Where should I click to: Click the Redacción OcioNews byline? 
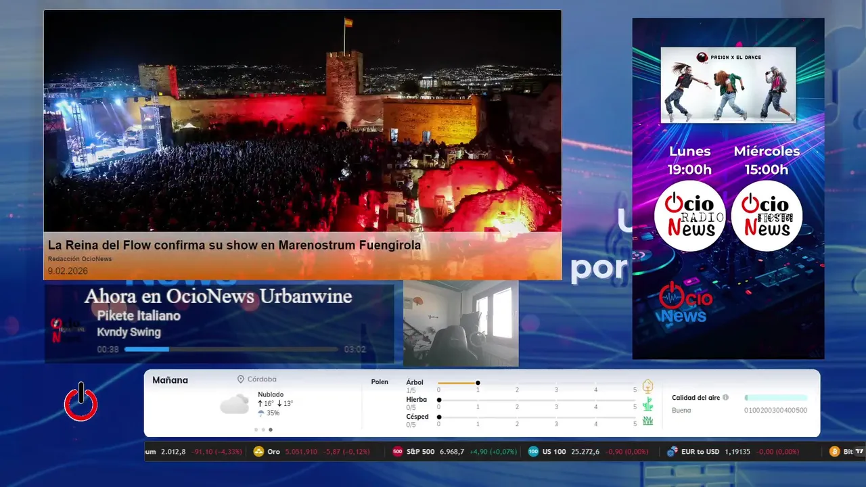coord(80,259)
